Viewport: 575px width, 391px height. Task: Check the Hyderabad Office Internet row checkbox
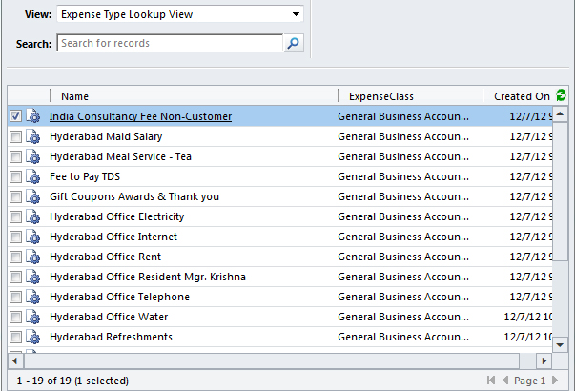coord(15,237)
